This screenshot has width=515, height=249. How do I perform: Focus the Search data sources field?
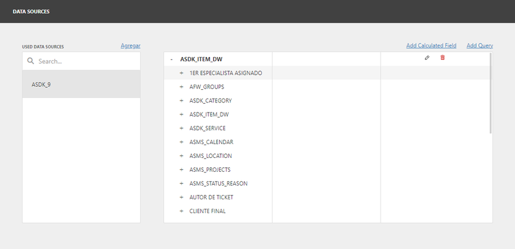point(81,61)
